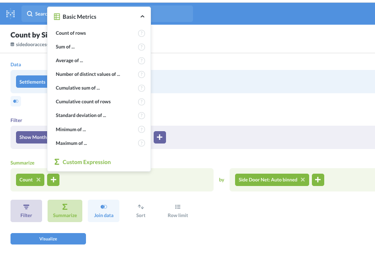Remove Side Door Net grouping

[x=303, y=180]
